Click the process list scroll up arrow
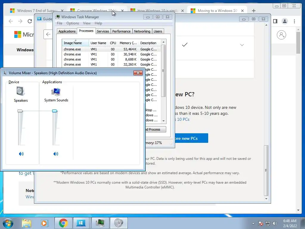305x229 pixels. [164, 42]
